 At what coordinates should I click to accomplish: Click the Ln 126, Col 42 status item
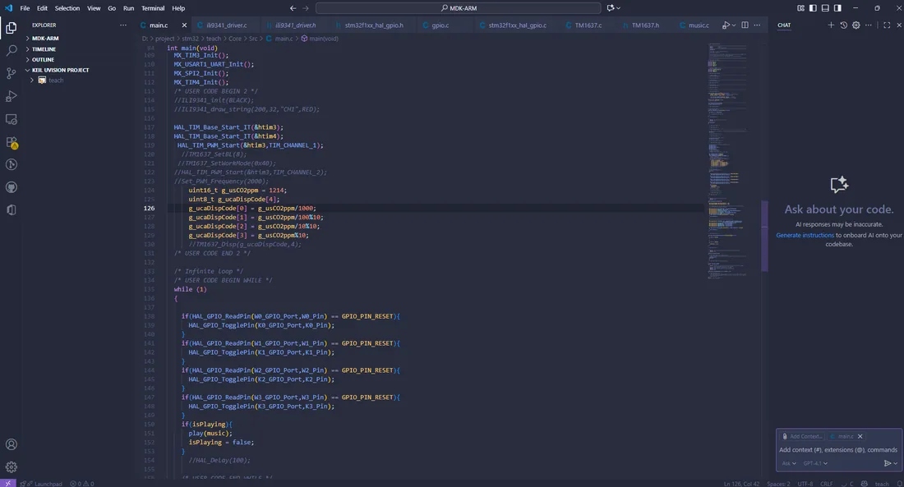coord(741,483)
